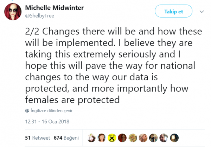This screenshot has width=211, height=147.
Task: Open the flower-crown liker avatar
Action: tap(91, 138)
